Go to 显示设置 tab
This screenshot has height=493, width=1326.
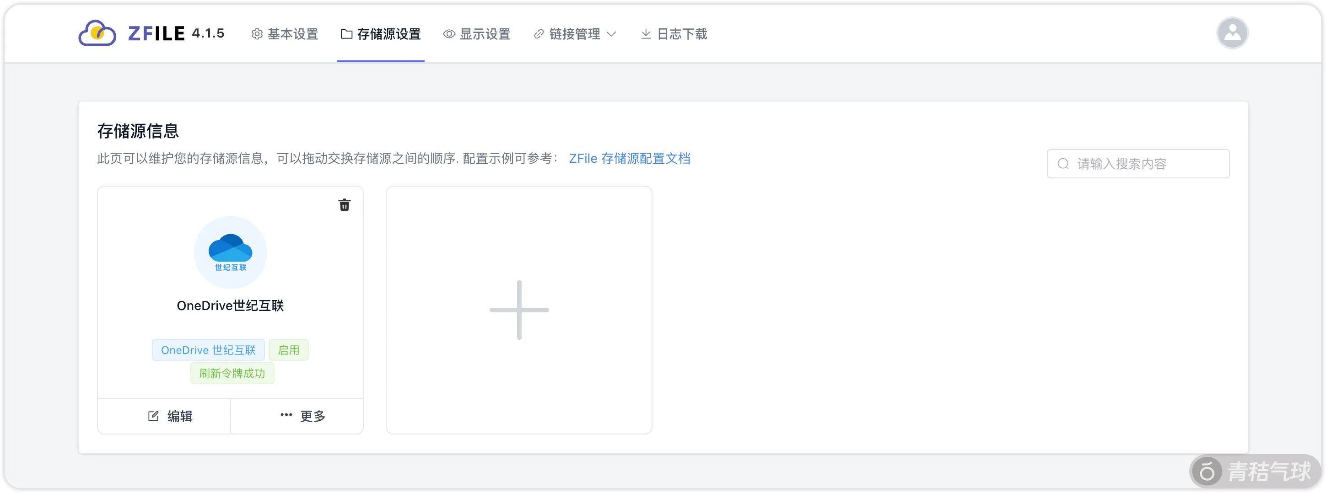[x=477, y=34]
